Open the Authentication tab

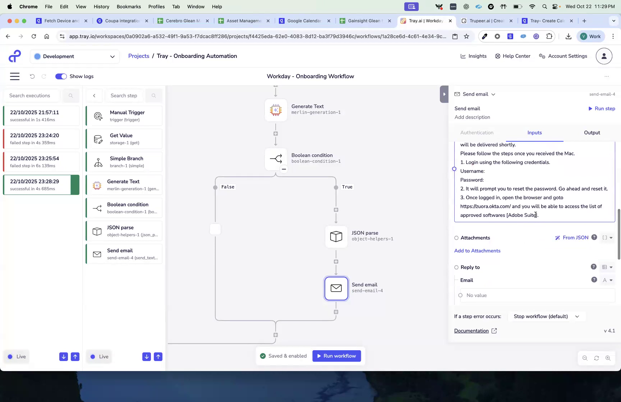(x=477, y=132)
